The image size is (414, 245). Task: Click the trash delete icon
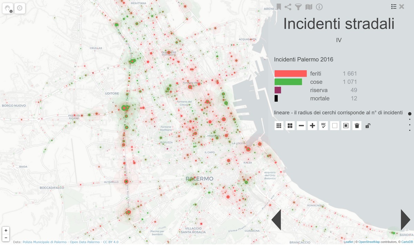[357, 126]
